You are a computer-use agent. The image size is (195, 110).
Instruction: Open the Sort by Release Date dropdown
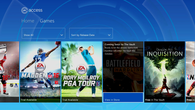coord(91,33)
